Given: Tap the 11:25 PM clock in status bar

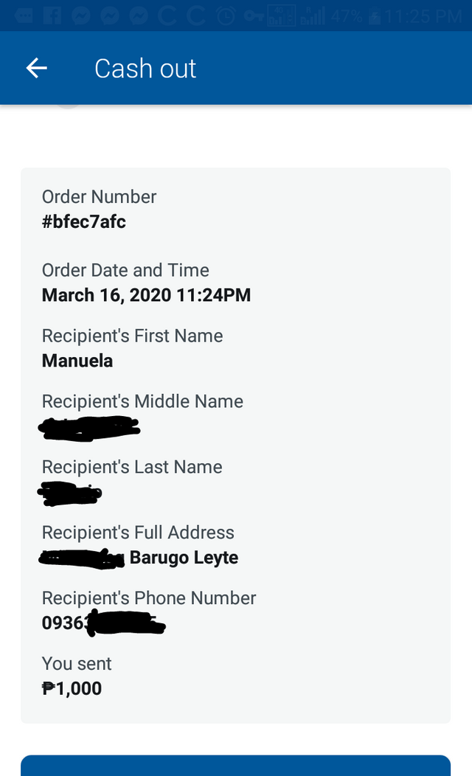Looking at the screenshot, I should pyautogui.click(x=422, y=15).
